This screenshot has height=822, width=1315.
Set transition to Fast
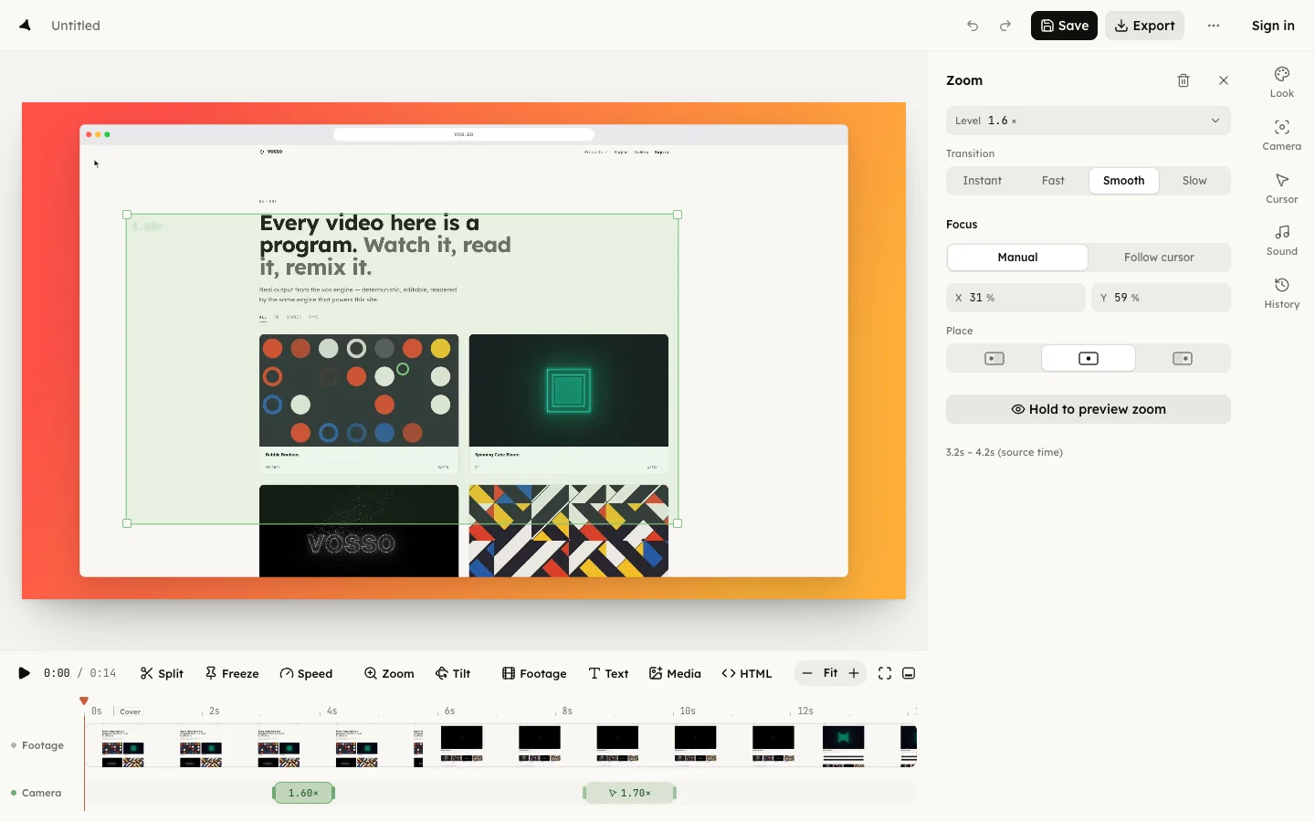point(1053,181)
